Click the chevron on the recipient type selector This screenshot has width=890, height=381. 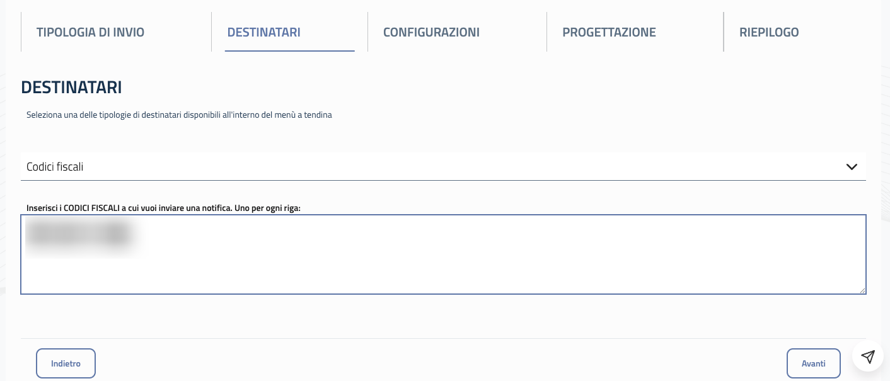point(852,167)
